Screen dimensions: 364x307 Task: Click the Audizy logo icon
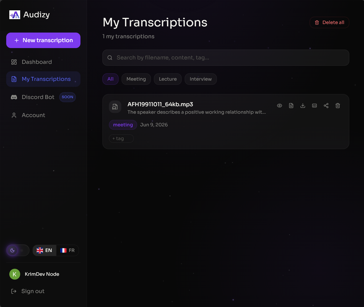pyautogui.click(x=14, y=15)
